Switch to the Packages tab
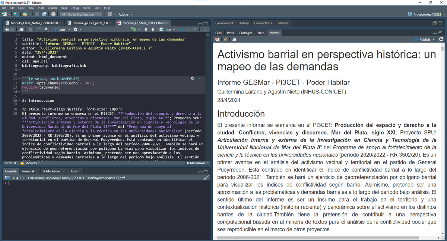Image resolution: width=447 pixels, height=241 pixels. click(x=245, y=33)
